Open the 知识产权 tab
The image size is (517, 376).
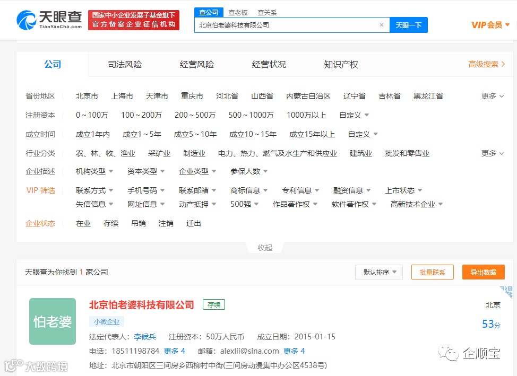click(x=341, y=64)
